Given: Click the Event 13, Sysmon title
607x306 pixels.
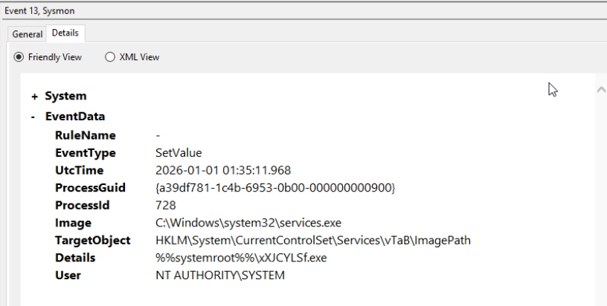Looking at the screenshot, I should (39, 11).
